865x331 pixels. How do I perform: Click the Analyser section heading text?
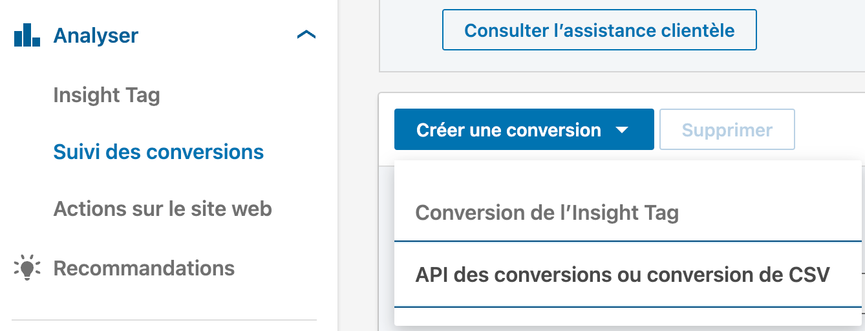point(96,35)
